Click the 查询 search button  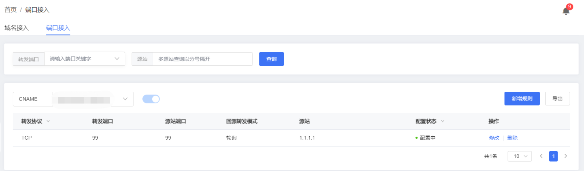click(x=272, y=59)
